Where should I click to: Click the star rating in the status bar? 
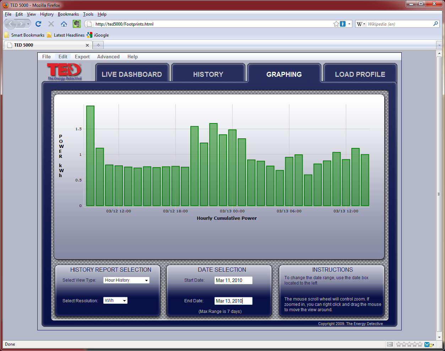coord(409,344)
